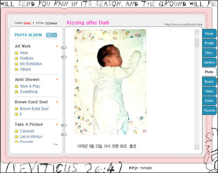The image size is (218, 173).
Task: Collapse the Take A Picture category
Action: pos(57,125)
